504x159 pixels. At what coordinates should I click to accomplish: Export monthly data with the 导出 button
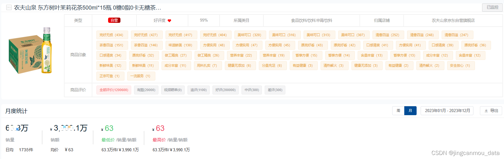(x=491, y=111)
